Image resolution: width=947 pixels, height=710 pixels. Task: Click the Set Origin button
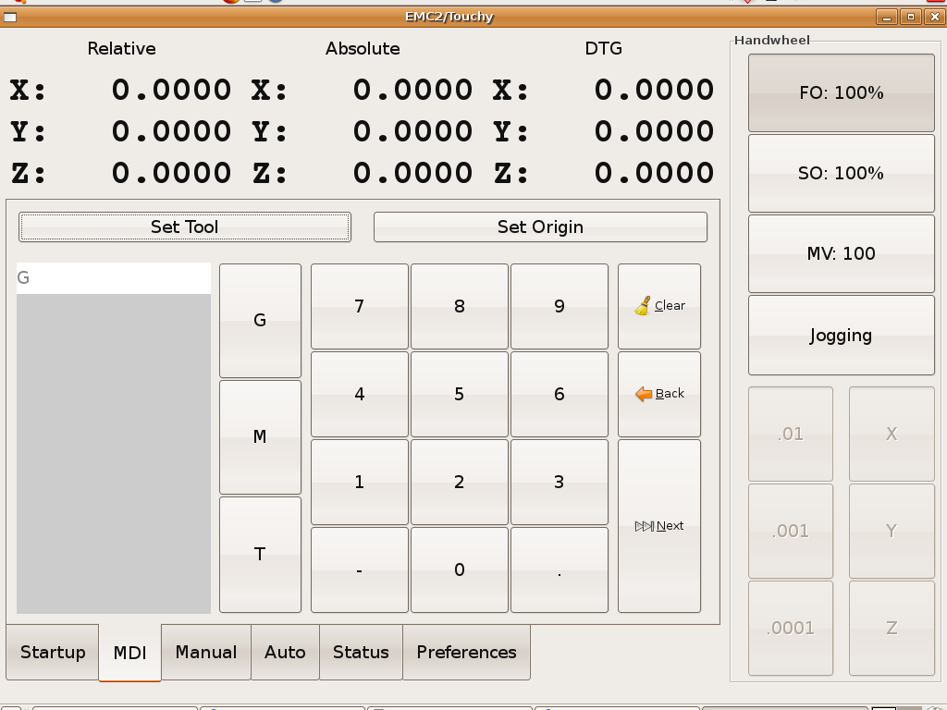tap(540, 227)
